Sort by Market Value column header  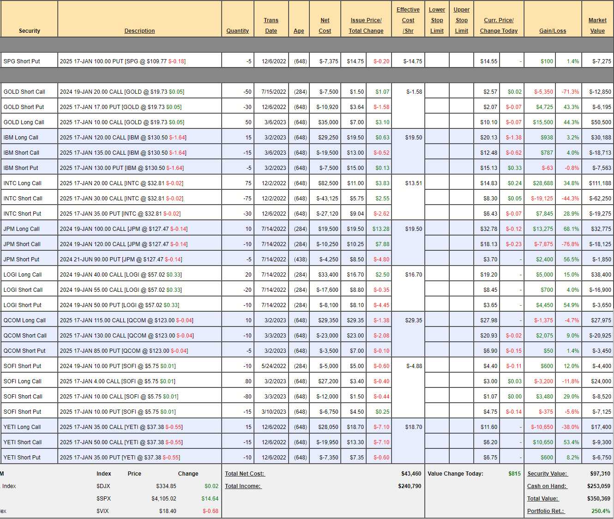597,26
